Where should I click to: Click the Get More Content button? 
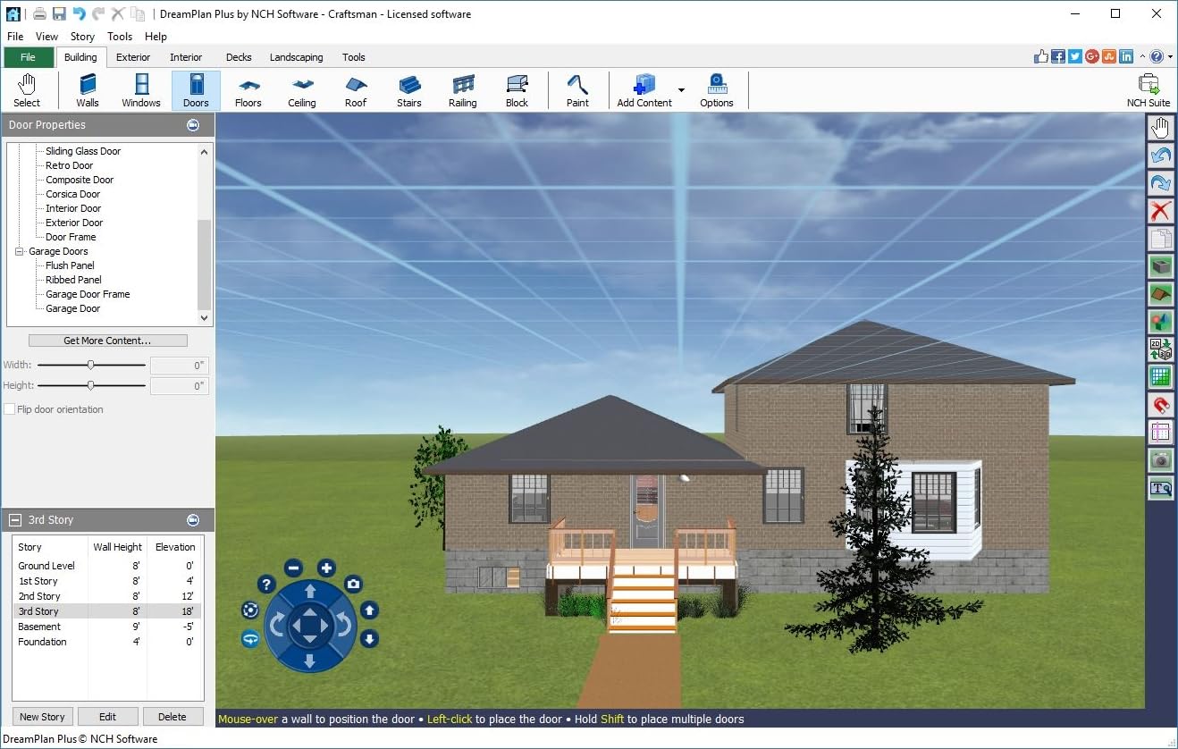pos(108,341)
